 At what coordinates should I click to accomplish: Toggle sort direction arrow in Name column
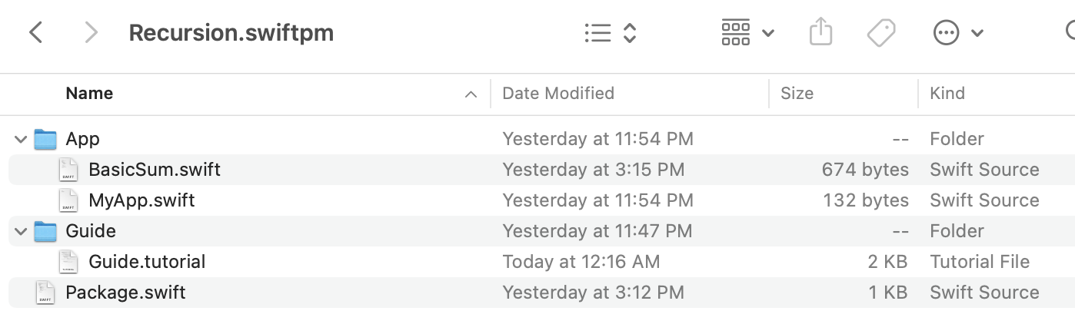tap(471, 94)
